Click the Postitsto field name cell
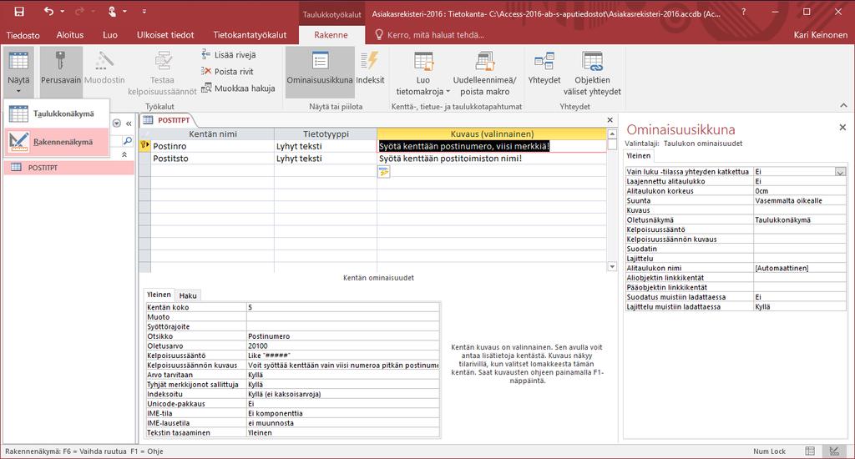The image size is (855, 459). click(212, 158)
